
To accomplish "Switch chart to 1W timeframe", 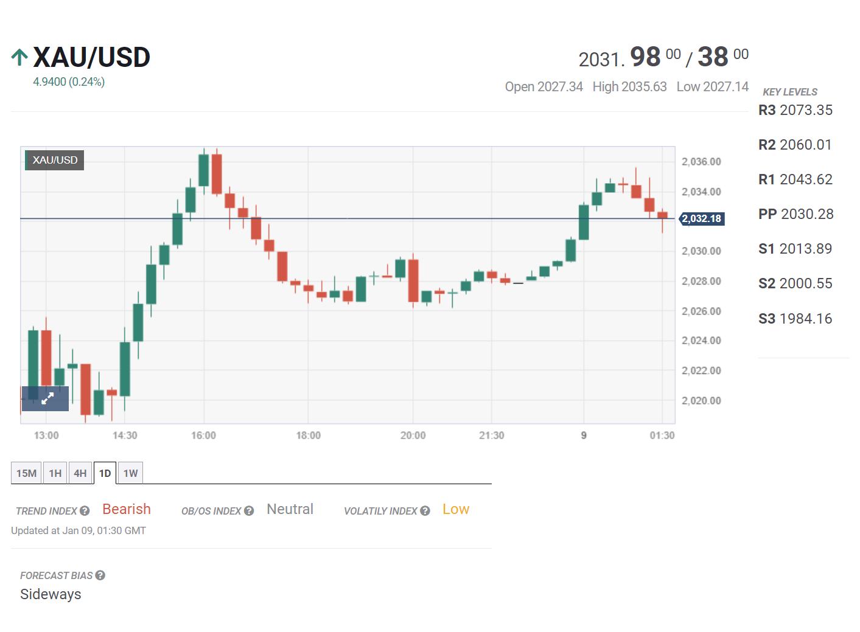I will coord(130,473).
